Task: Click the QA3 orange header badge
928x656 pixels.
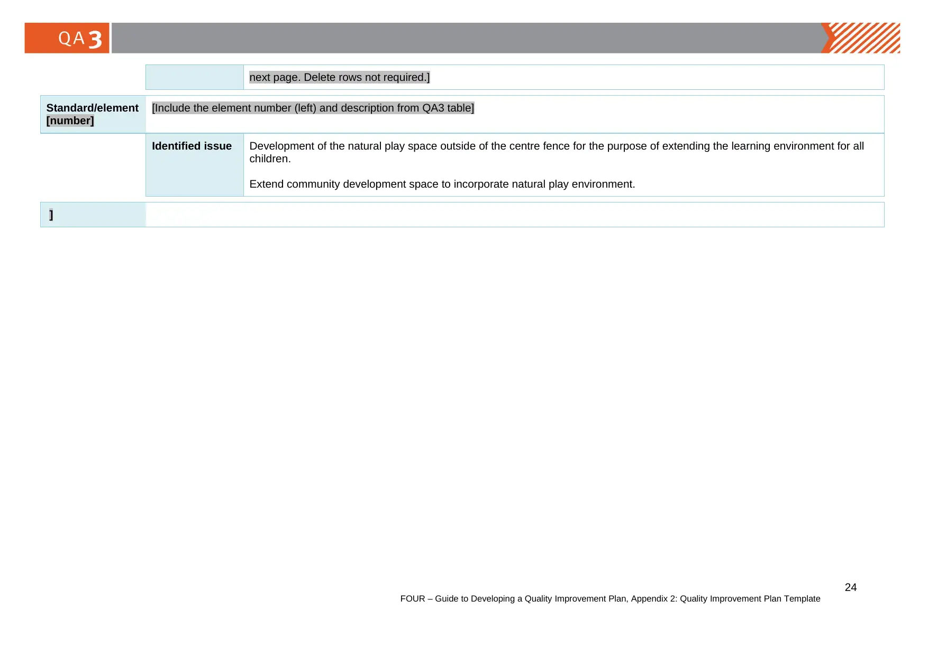Action: pos(67,38)
